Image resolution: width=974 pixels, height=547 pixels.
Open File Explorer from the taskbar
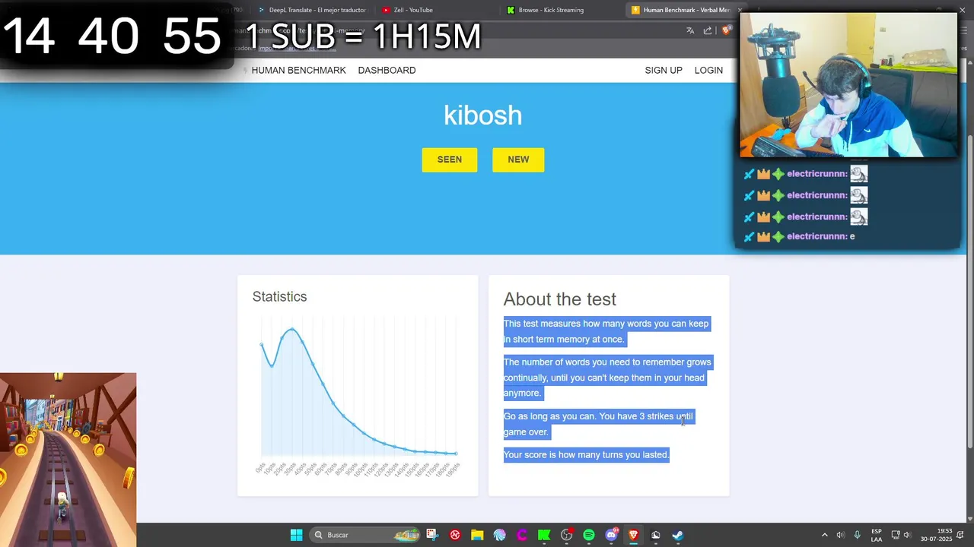coord(477,535)
